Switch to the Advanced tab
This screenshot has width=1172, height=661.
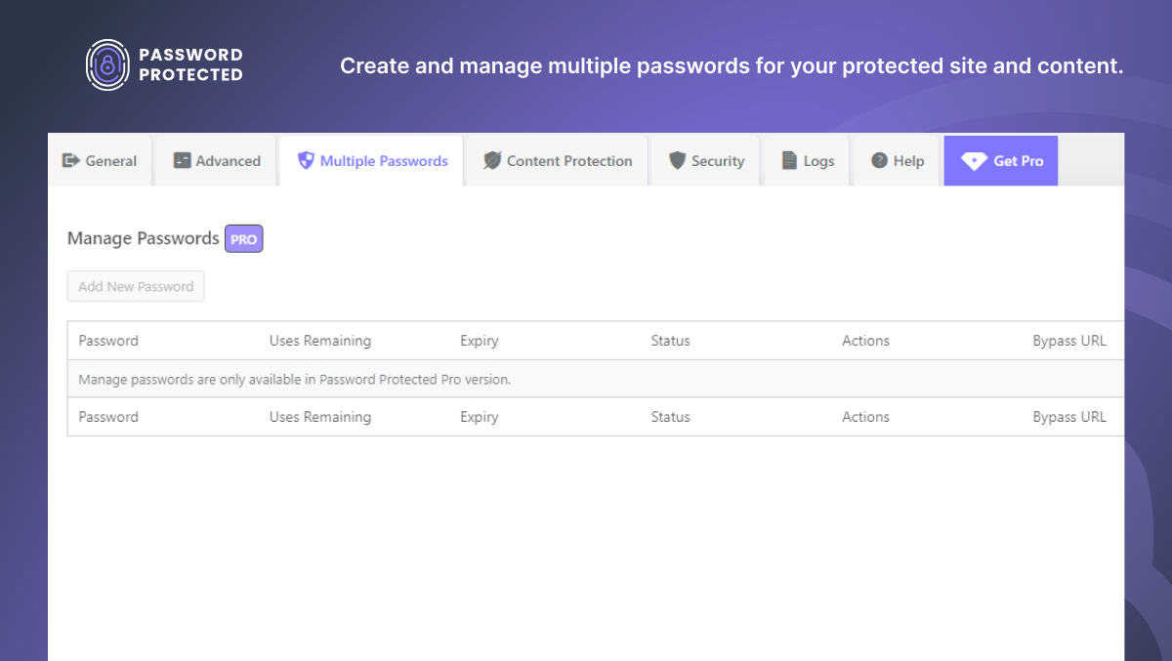[x=217, y=161]
